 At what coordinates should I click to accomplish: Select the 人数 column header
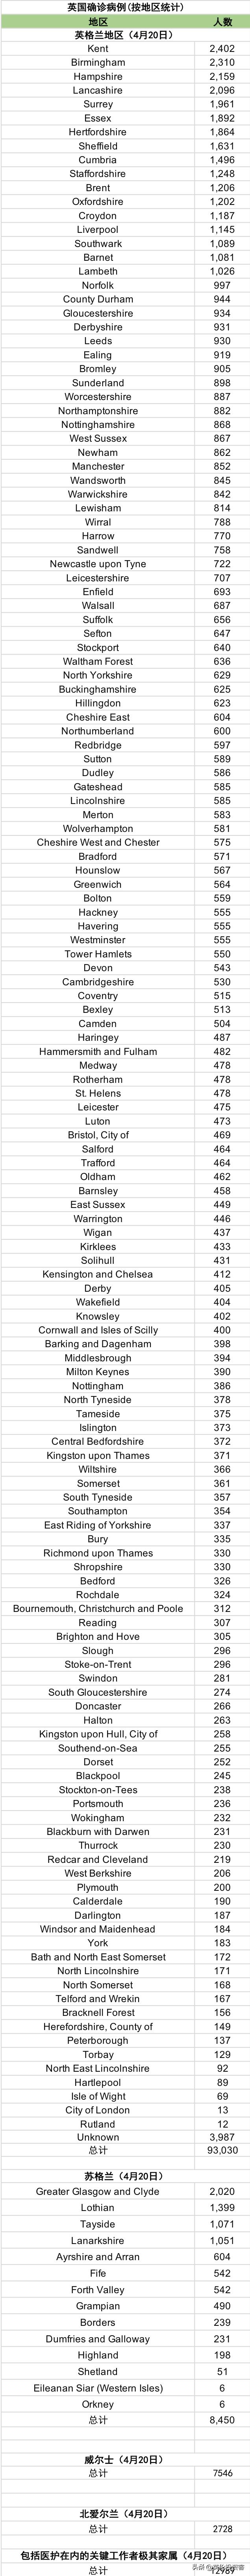[222, 21]
